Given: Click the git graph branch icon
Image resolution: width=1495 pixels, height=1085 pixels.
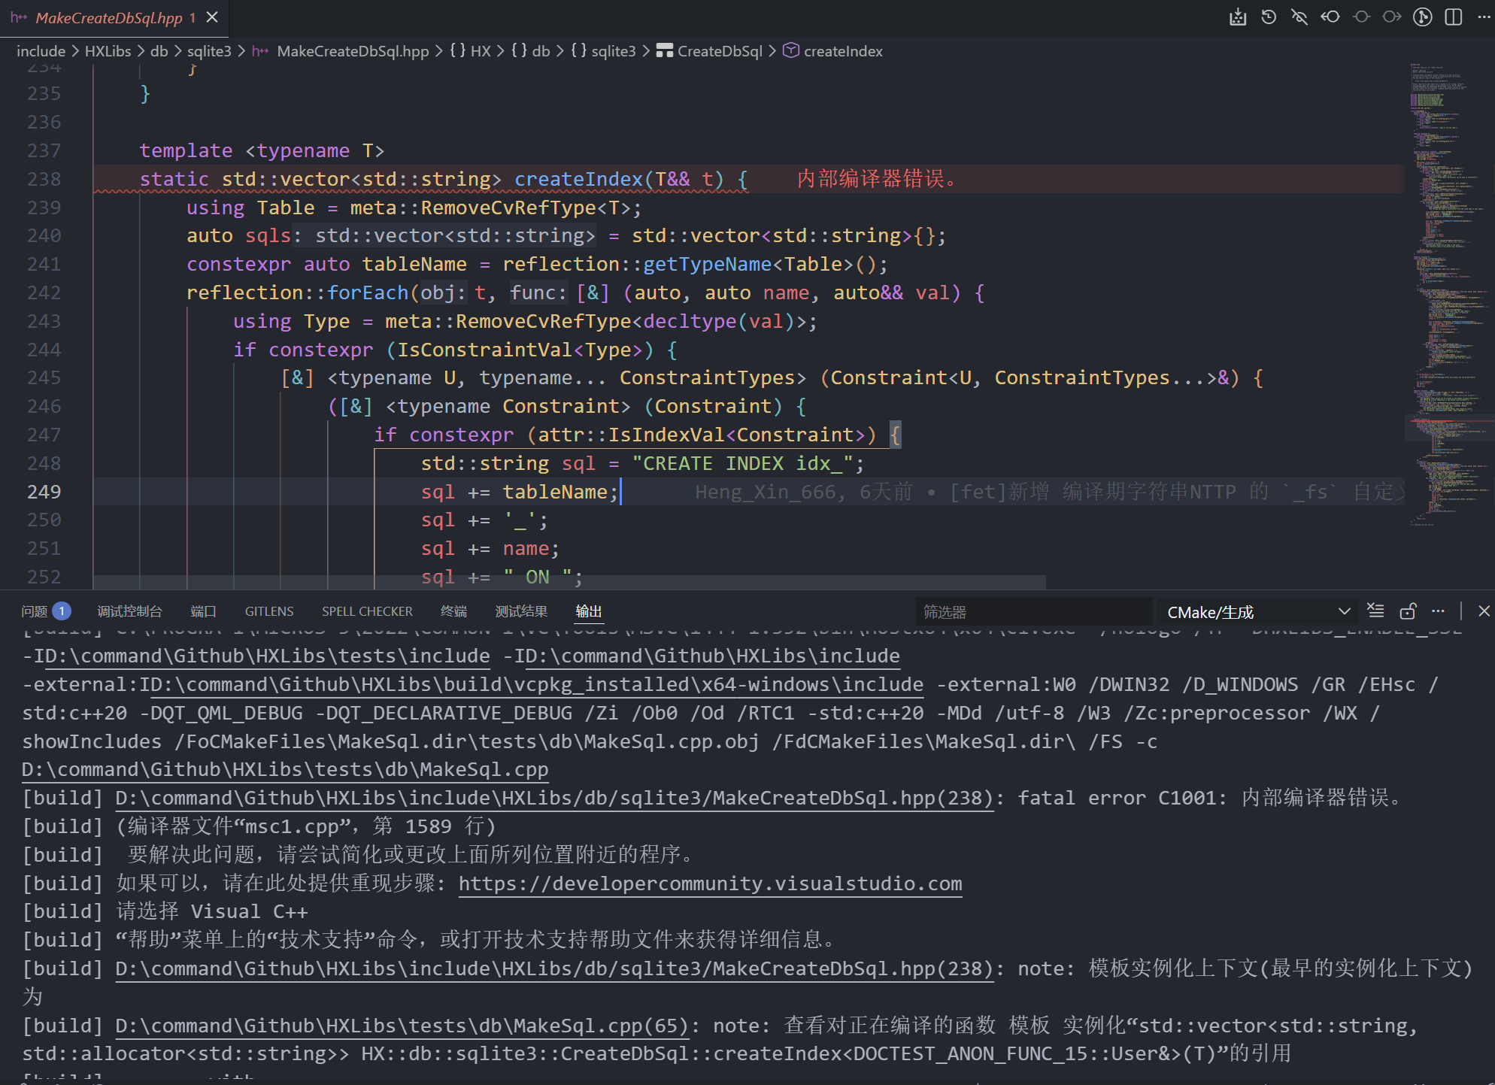Looking at the screenshot, I should 1423,17.
